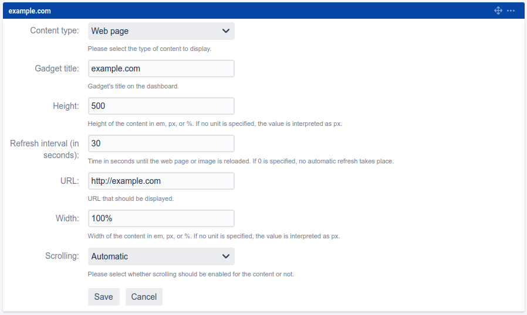Open the Content type dropdown

161,31
